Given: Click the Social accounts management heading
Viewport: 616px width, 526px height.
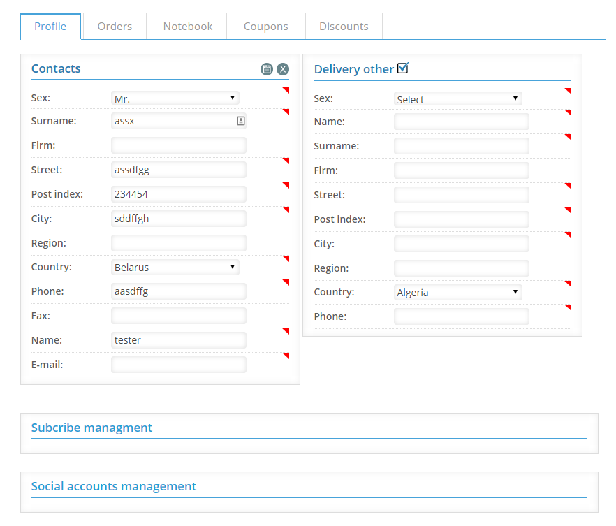Looking at the screenshot, I should (114, 486).
